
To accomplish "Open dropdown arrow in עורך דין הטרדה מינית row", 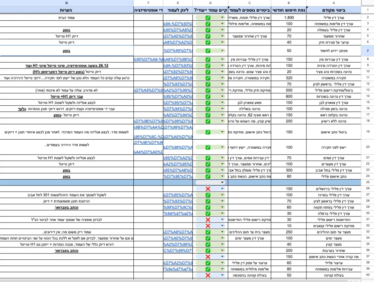I will [x=222, y=66].
